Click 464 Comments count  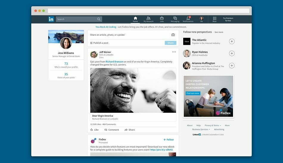(x=109, y=124)
